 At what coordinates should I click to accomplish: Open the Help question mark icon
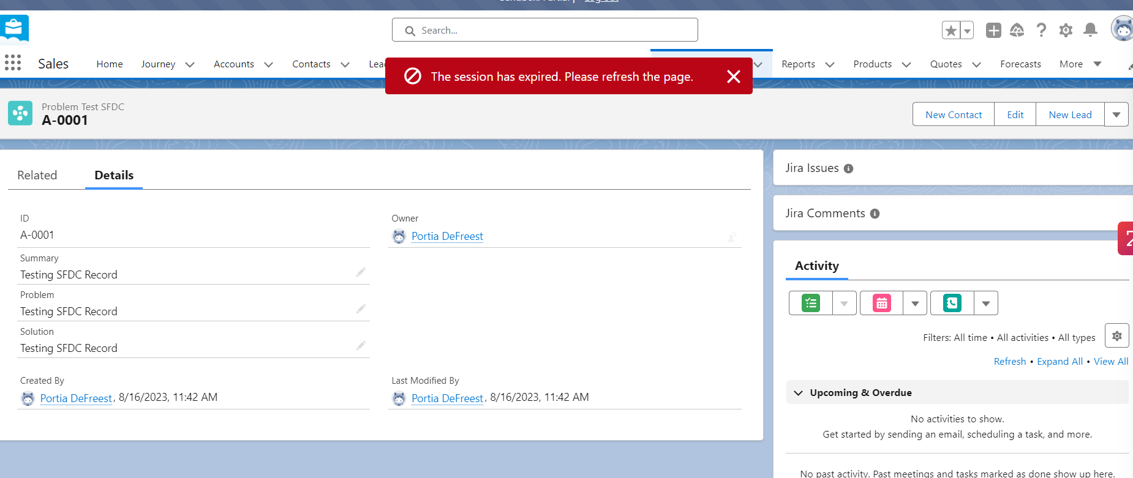click(x=1041, y=30)
